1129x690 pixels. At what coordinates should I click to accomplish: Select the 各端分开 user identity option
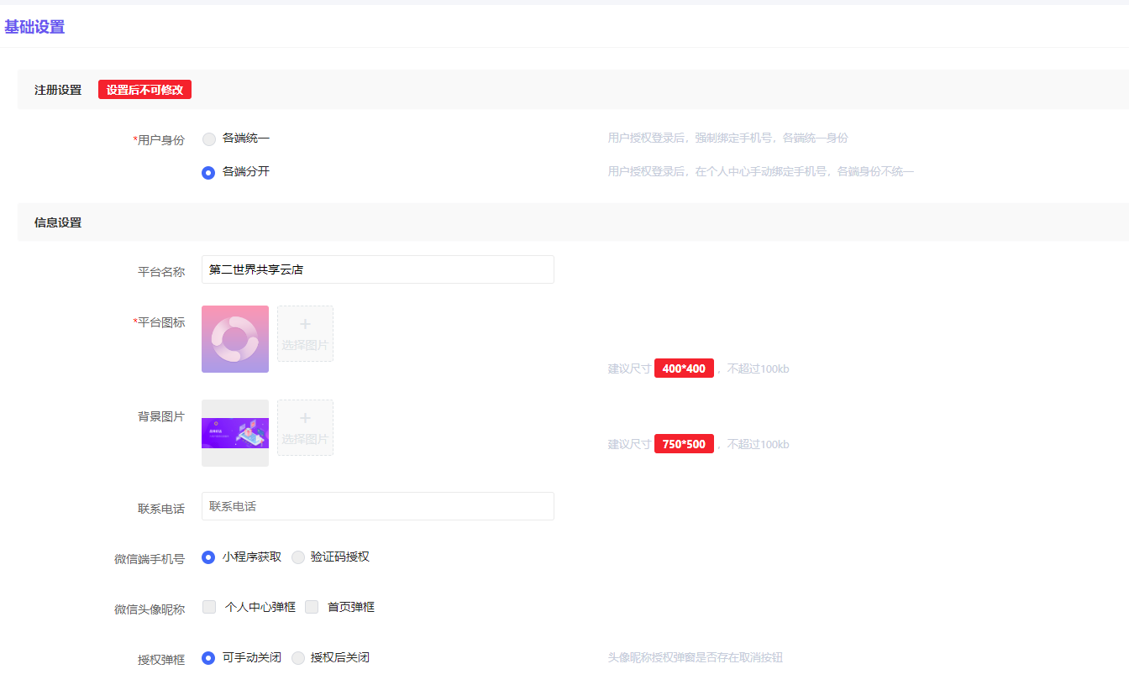(209, 173)
